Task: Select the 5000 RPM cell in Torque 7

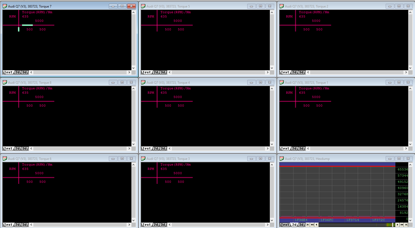Action: click(x=39, y=21)
